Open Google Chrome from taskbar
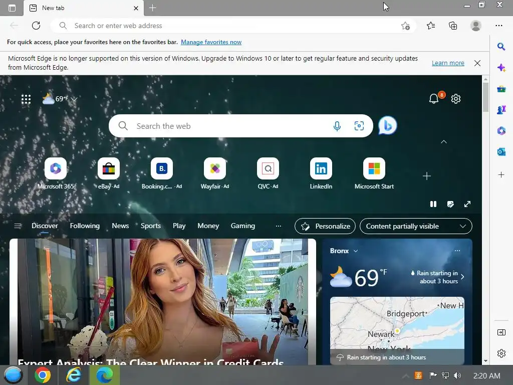 point(43,375)
